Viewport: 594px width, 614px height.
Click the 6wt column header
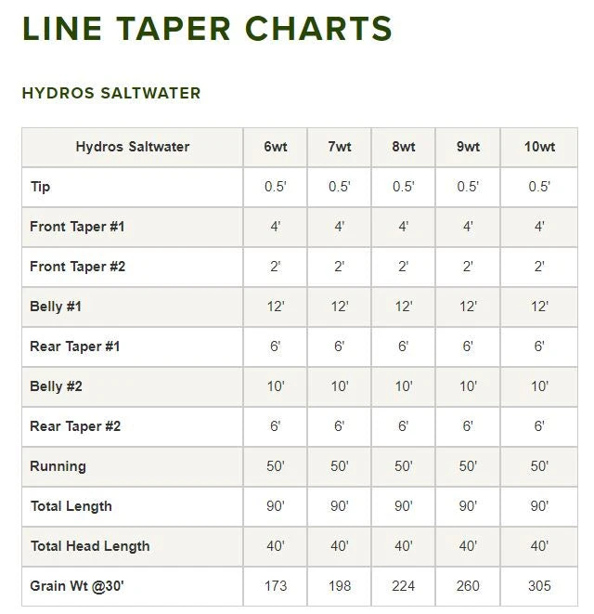(276, 147)
